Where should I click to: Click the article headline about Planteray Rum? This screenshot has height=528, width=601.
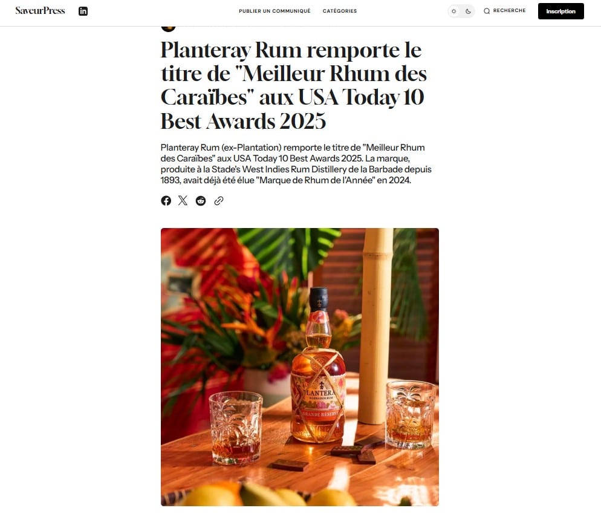point(294,85)
